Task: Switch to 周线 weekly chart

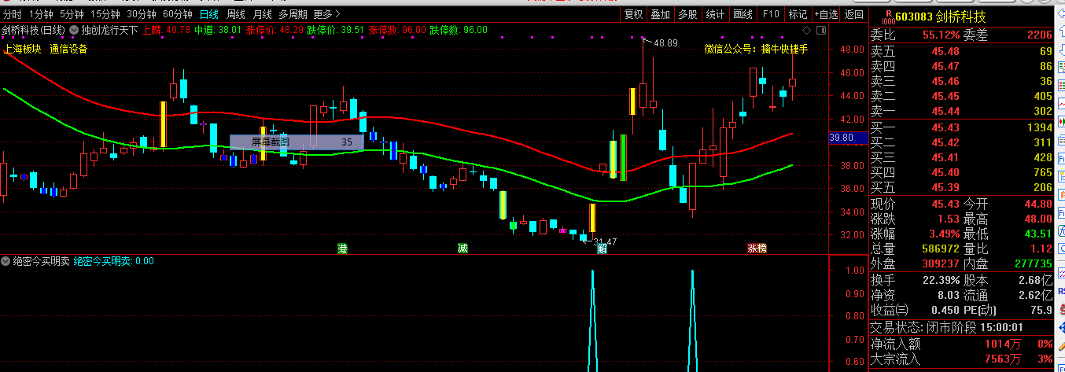Action: (x=235, y=14)
